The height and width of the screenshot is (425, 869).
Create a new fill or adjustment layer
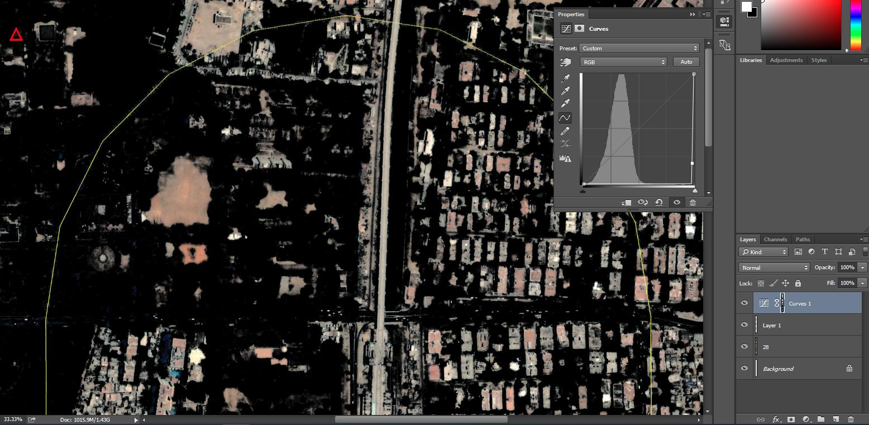(806, 419)
